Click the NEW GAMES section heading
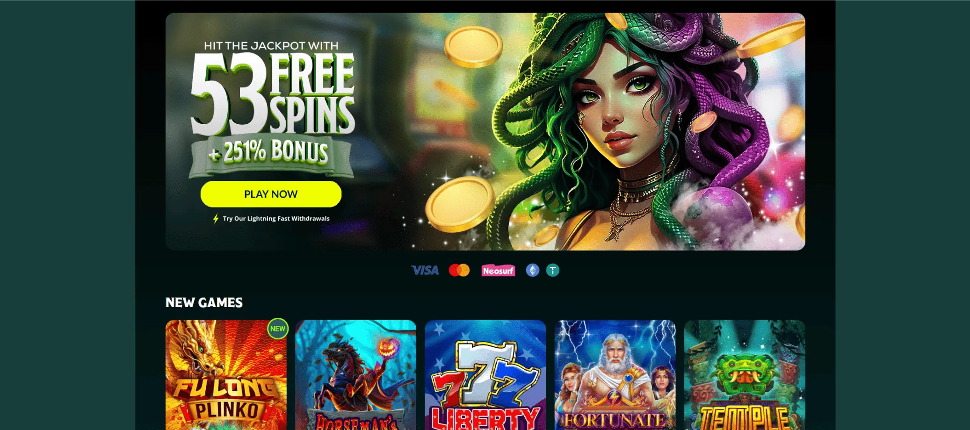The image size is (970, 430). pyautogui.click(x=204, y=303)
